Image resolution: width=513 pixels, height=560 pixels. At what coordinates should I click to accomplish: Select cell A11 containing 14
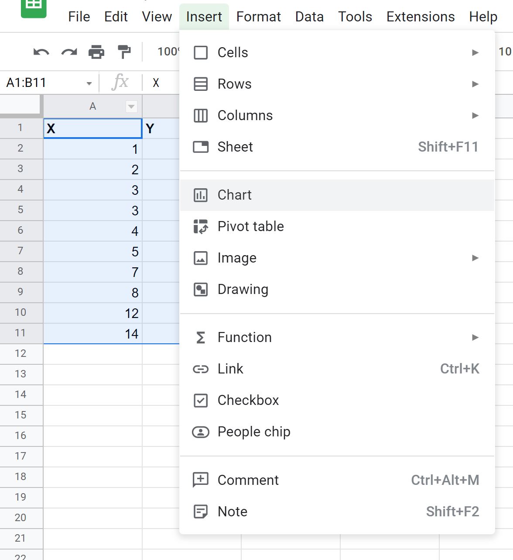(x=93, y=334)
